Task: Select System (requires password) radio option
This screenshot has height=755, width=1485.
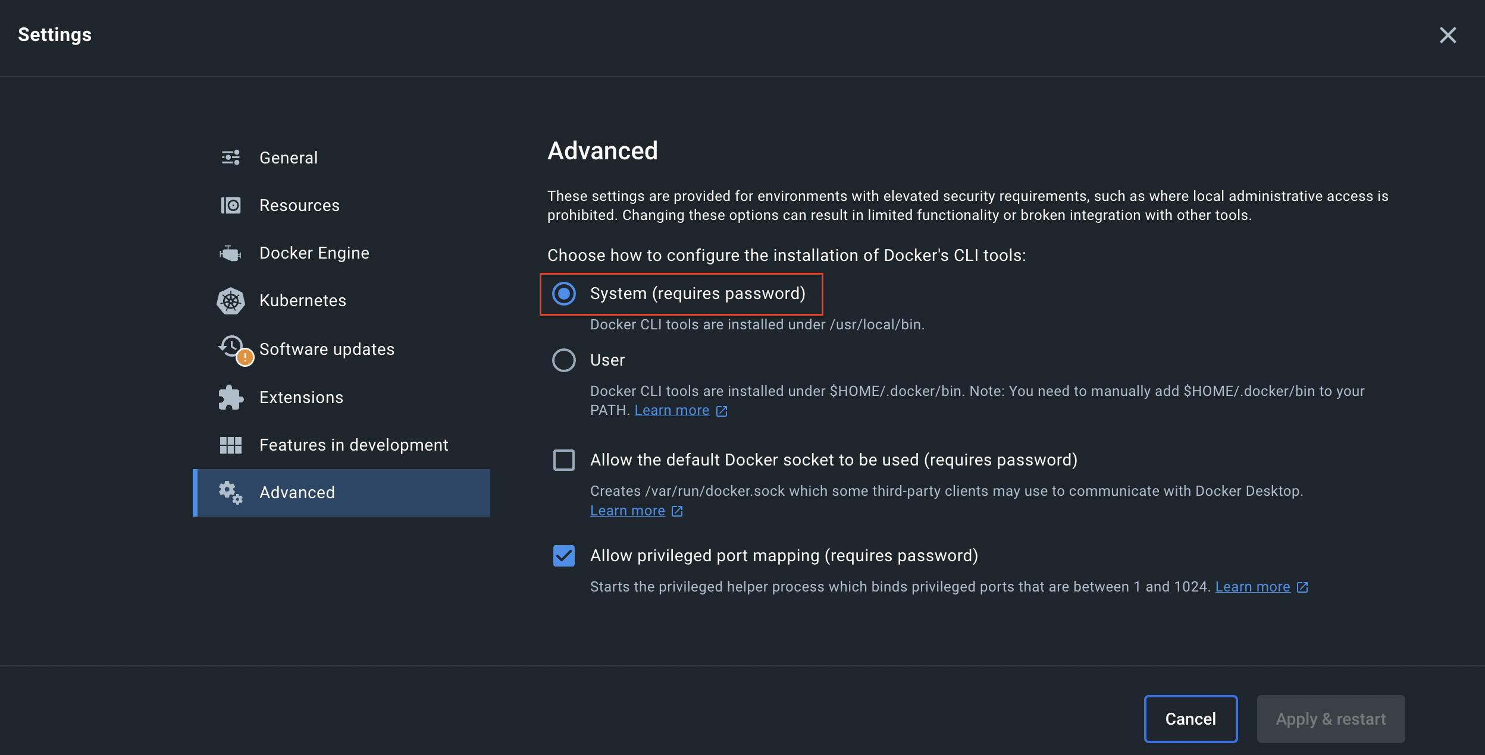Action: click(564, 294)
